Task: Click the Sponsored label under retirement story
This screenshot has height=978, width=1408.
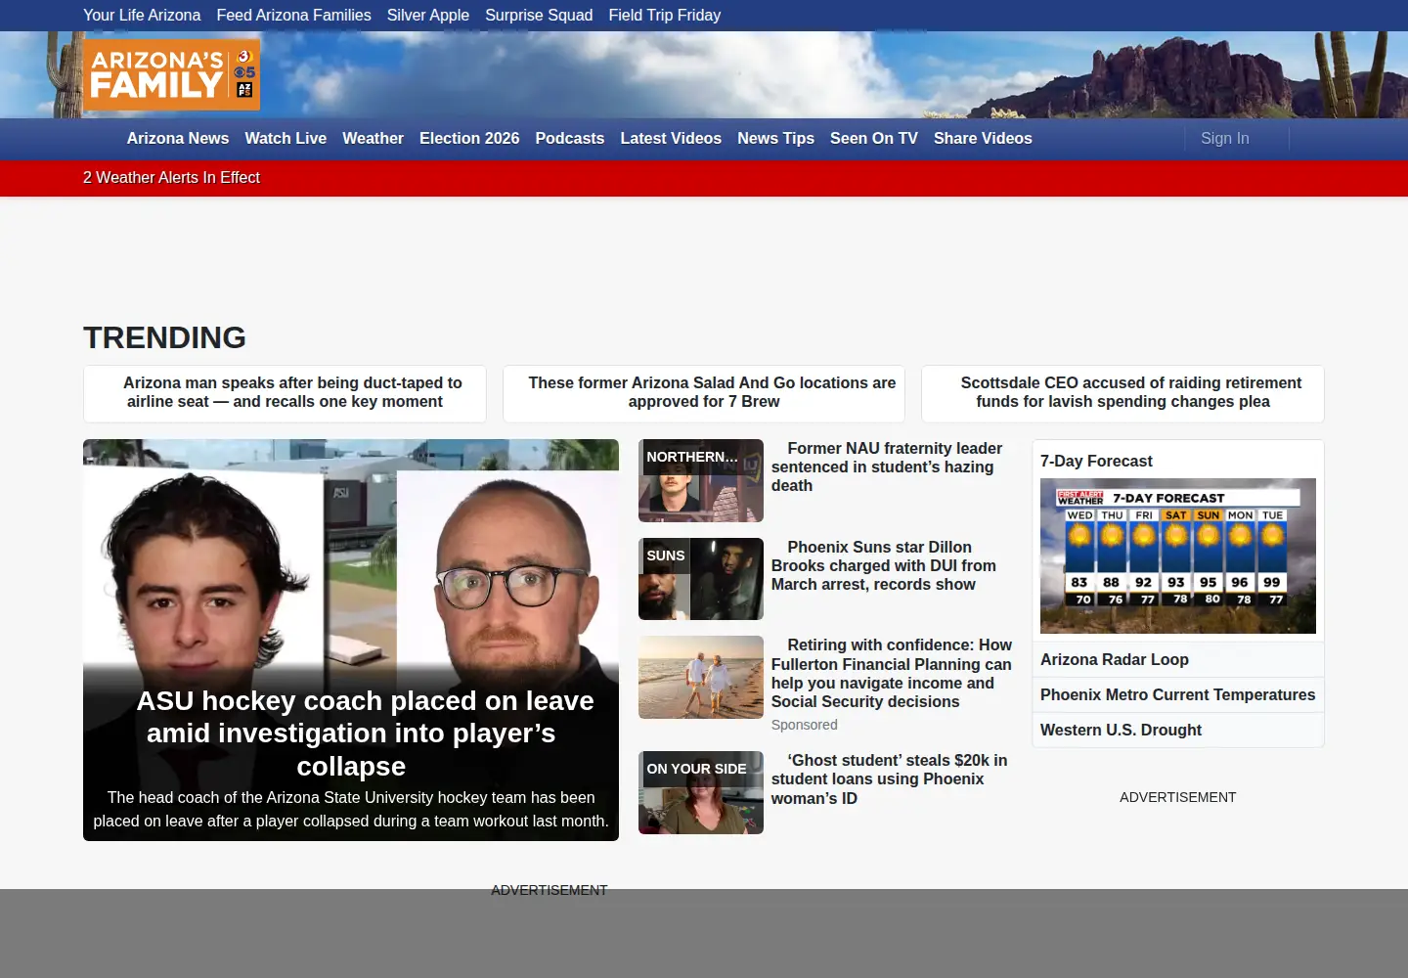Action: [x=805, y=726]
